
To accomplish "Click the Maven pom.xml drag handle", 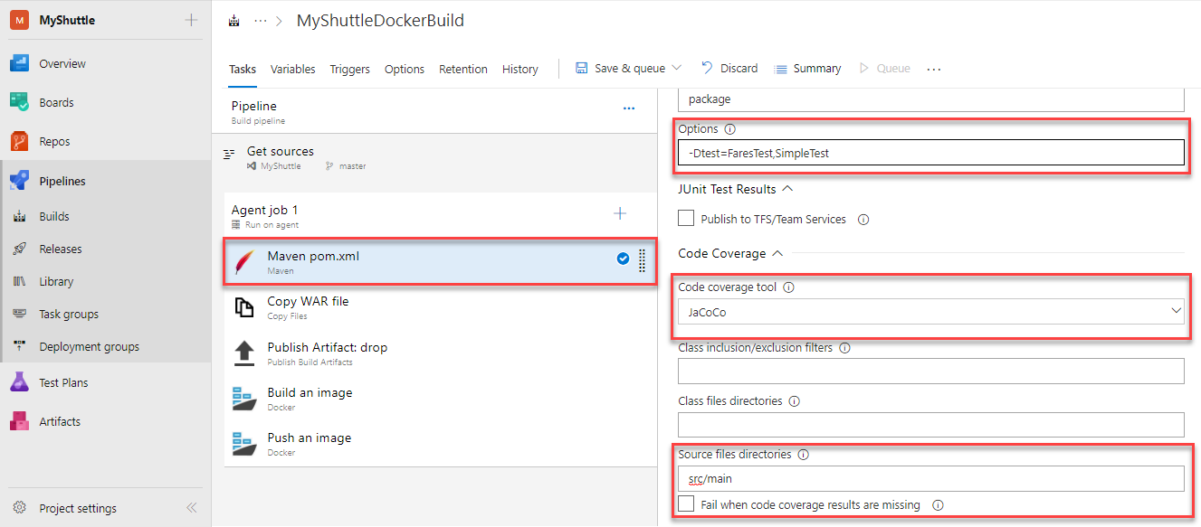I will [x=643, y=259].
